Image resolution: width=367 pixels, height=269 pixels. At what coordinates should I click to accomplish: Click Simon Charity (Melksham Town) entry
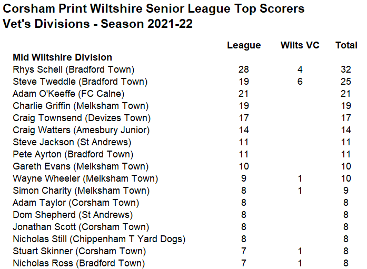click(81, 191)
